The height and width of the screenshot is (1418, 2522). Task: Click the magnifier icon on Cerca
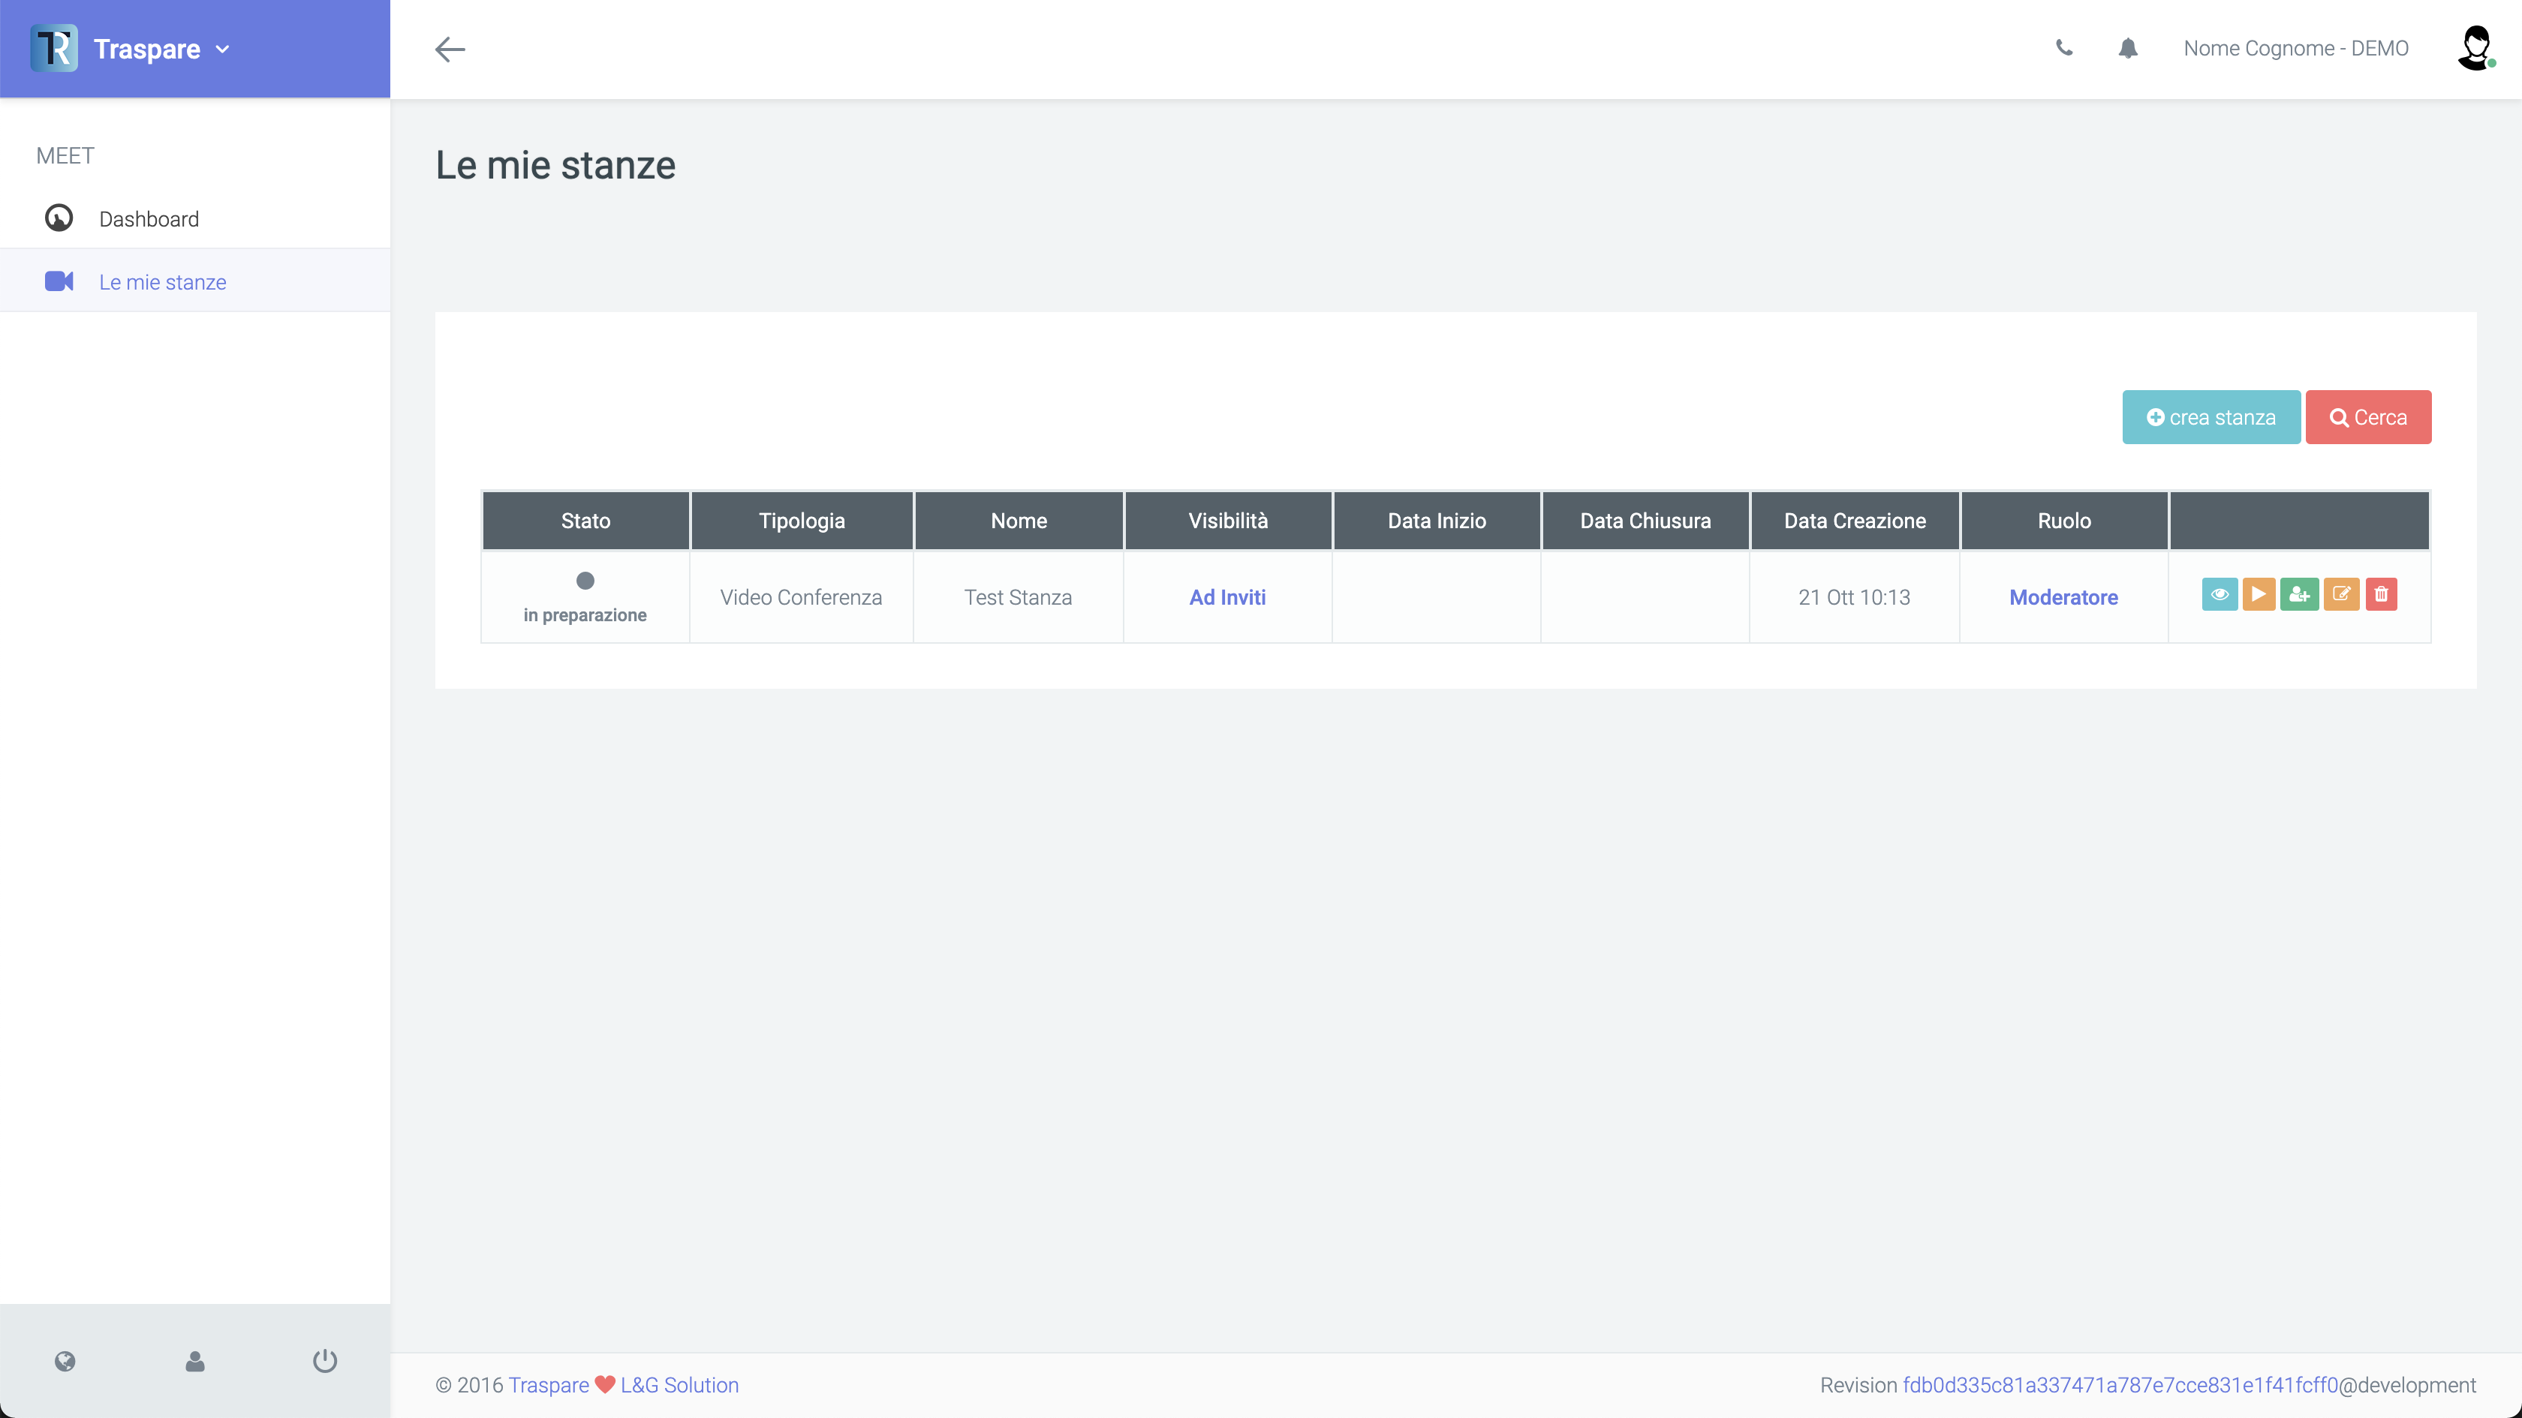tap(2339, 418)
